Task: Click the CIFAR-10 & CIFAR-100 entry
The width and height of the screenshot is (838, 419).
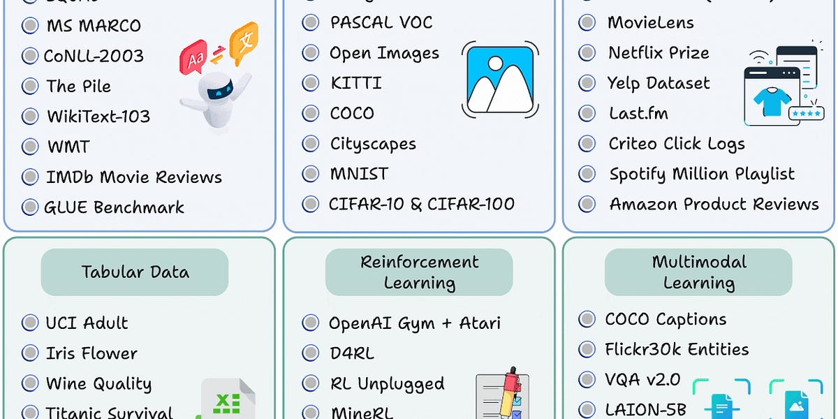Action: point(422,204)
